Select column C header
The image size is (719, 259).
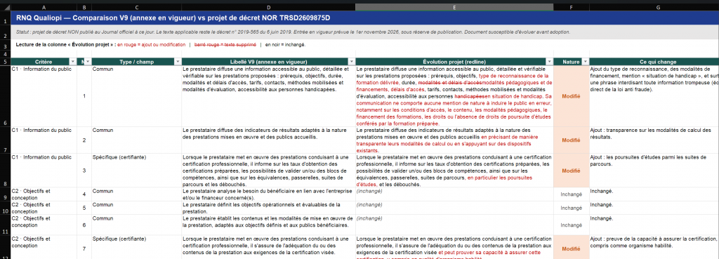[137, 7]
